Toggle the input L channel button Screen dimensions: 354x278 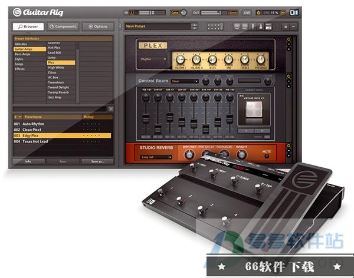click(x=132, y=12)
